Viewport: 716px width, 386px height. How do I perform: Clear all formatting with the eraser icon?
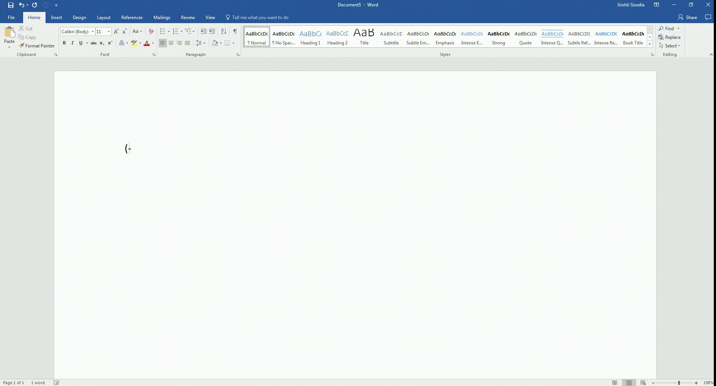(x=151, y=32)
